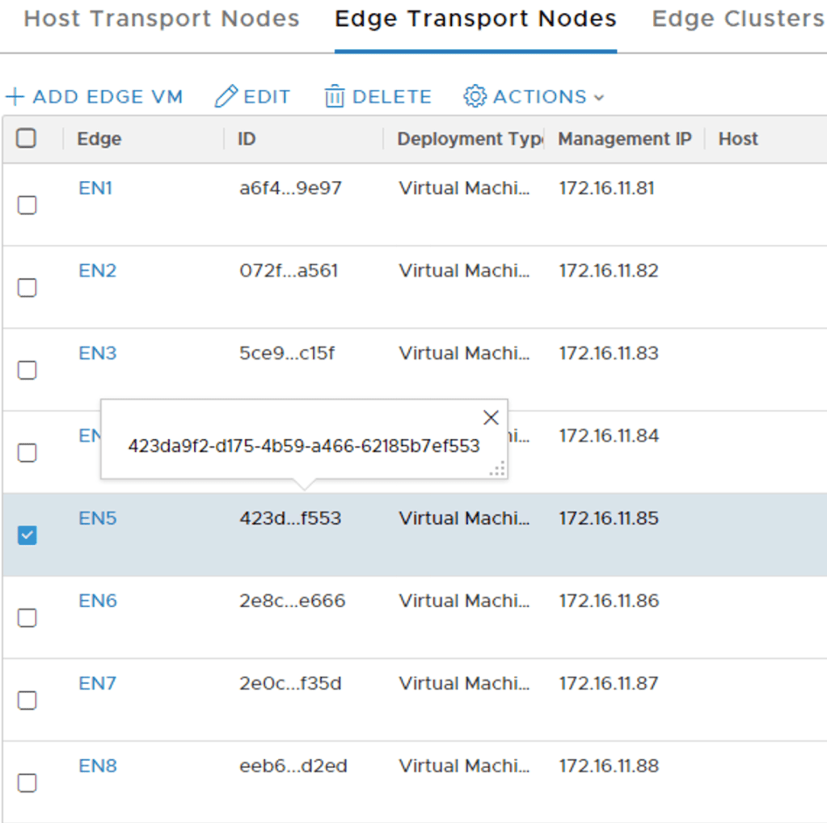Click the plus icon beside ADD EDGE VM
The width and height of the screenshot is (827, 823).
pos(14,96)
